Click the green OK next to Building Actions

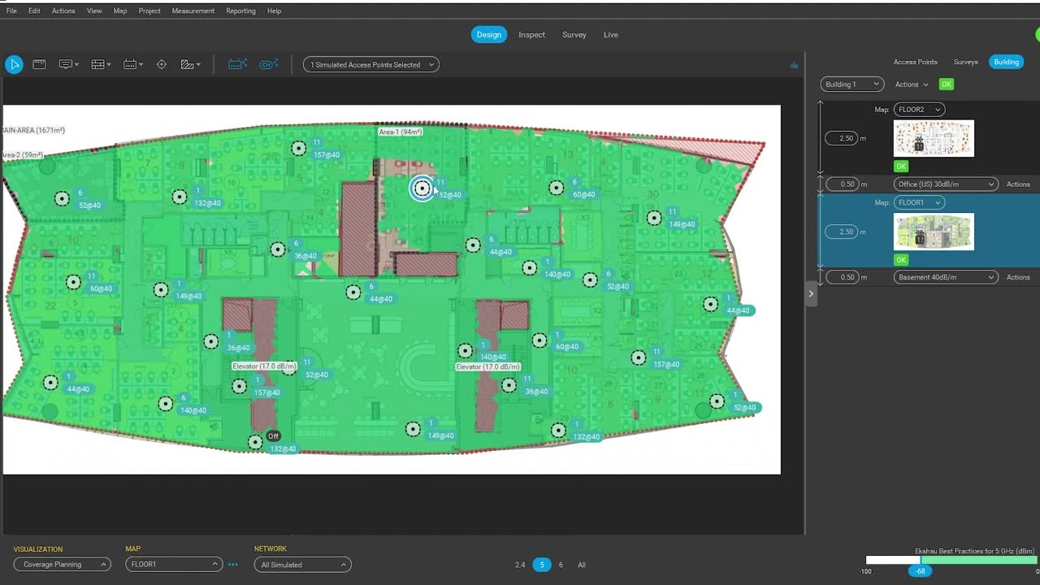pyautogui.click(x=947, y=84)
